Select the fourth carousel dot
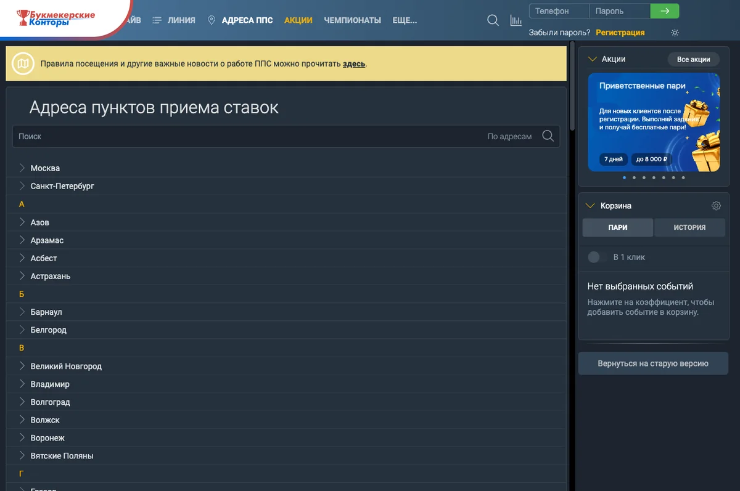Screen dimensions: 740x491 click(654, 177)
